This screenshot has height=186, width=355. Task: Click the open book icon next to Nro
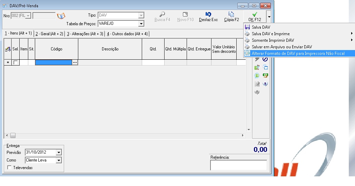pyautogui.click(x=61, y=16)
